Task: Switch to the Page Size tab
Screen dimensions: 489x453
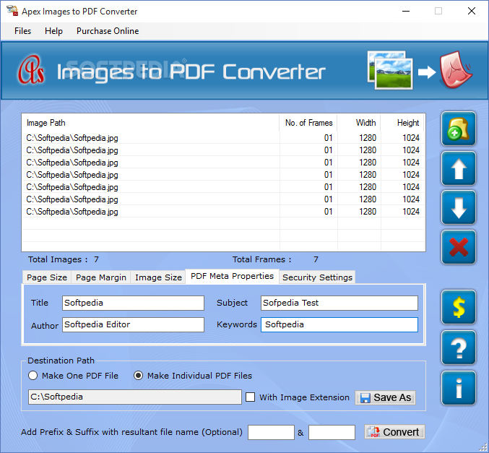Action: [x=47, y=277]
